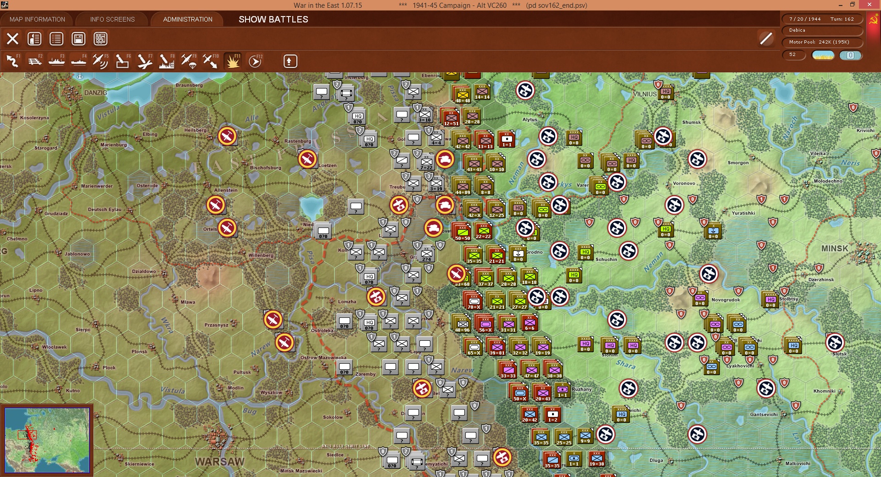Image resolution: width=881 pixels, height=477 pixels.
Task: Activate F1 move mode
Action: pyautogui.click(x=12, y=61)
